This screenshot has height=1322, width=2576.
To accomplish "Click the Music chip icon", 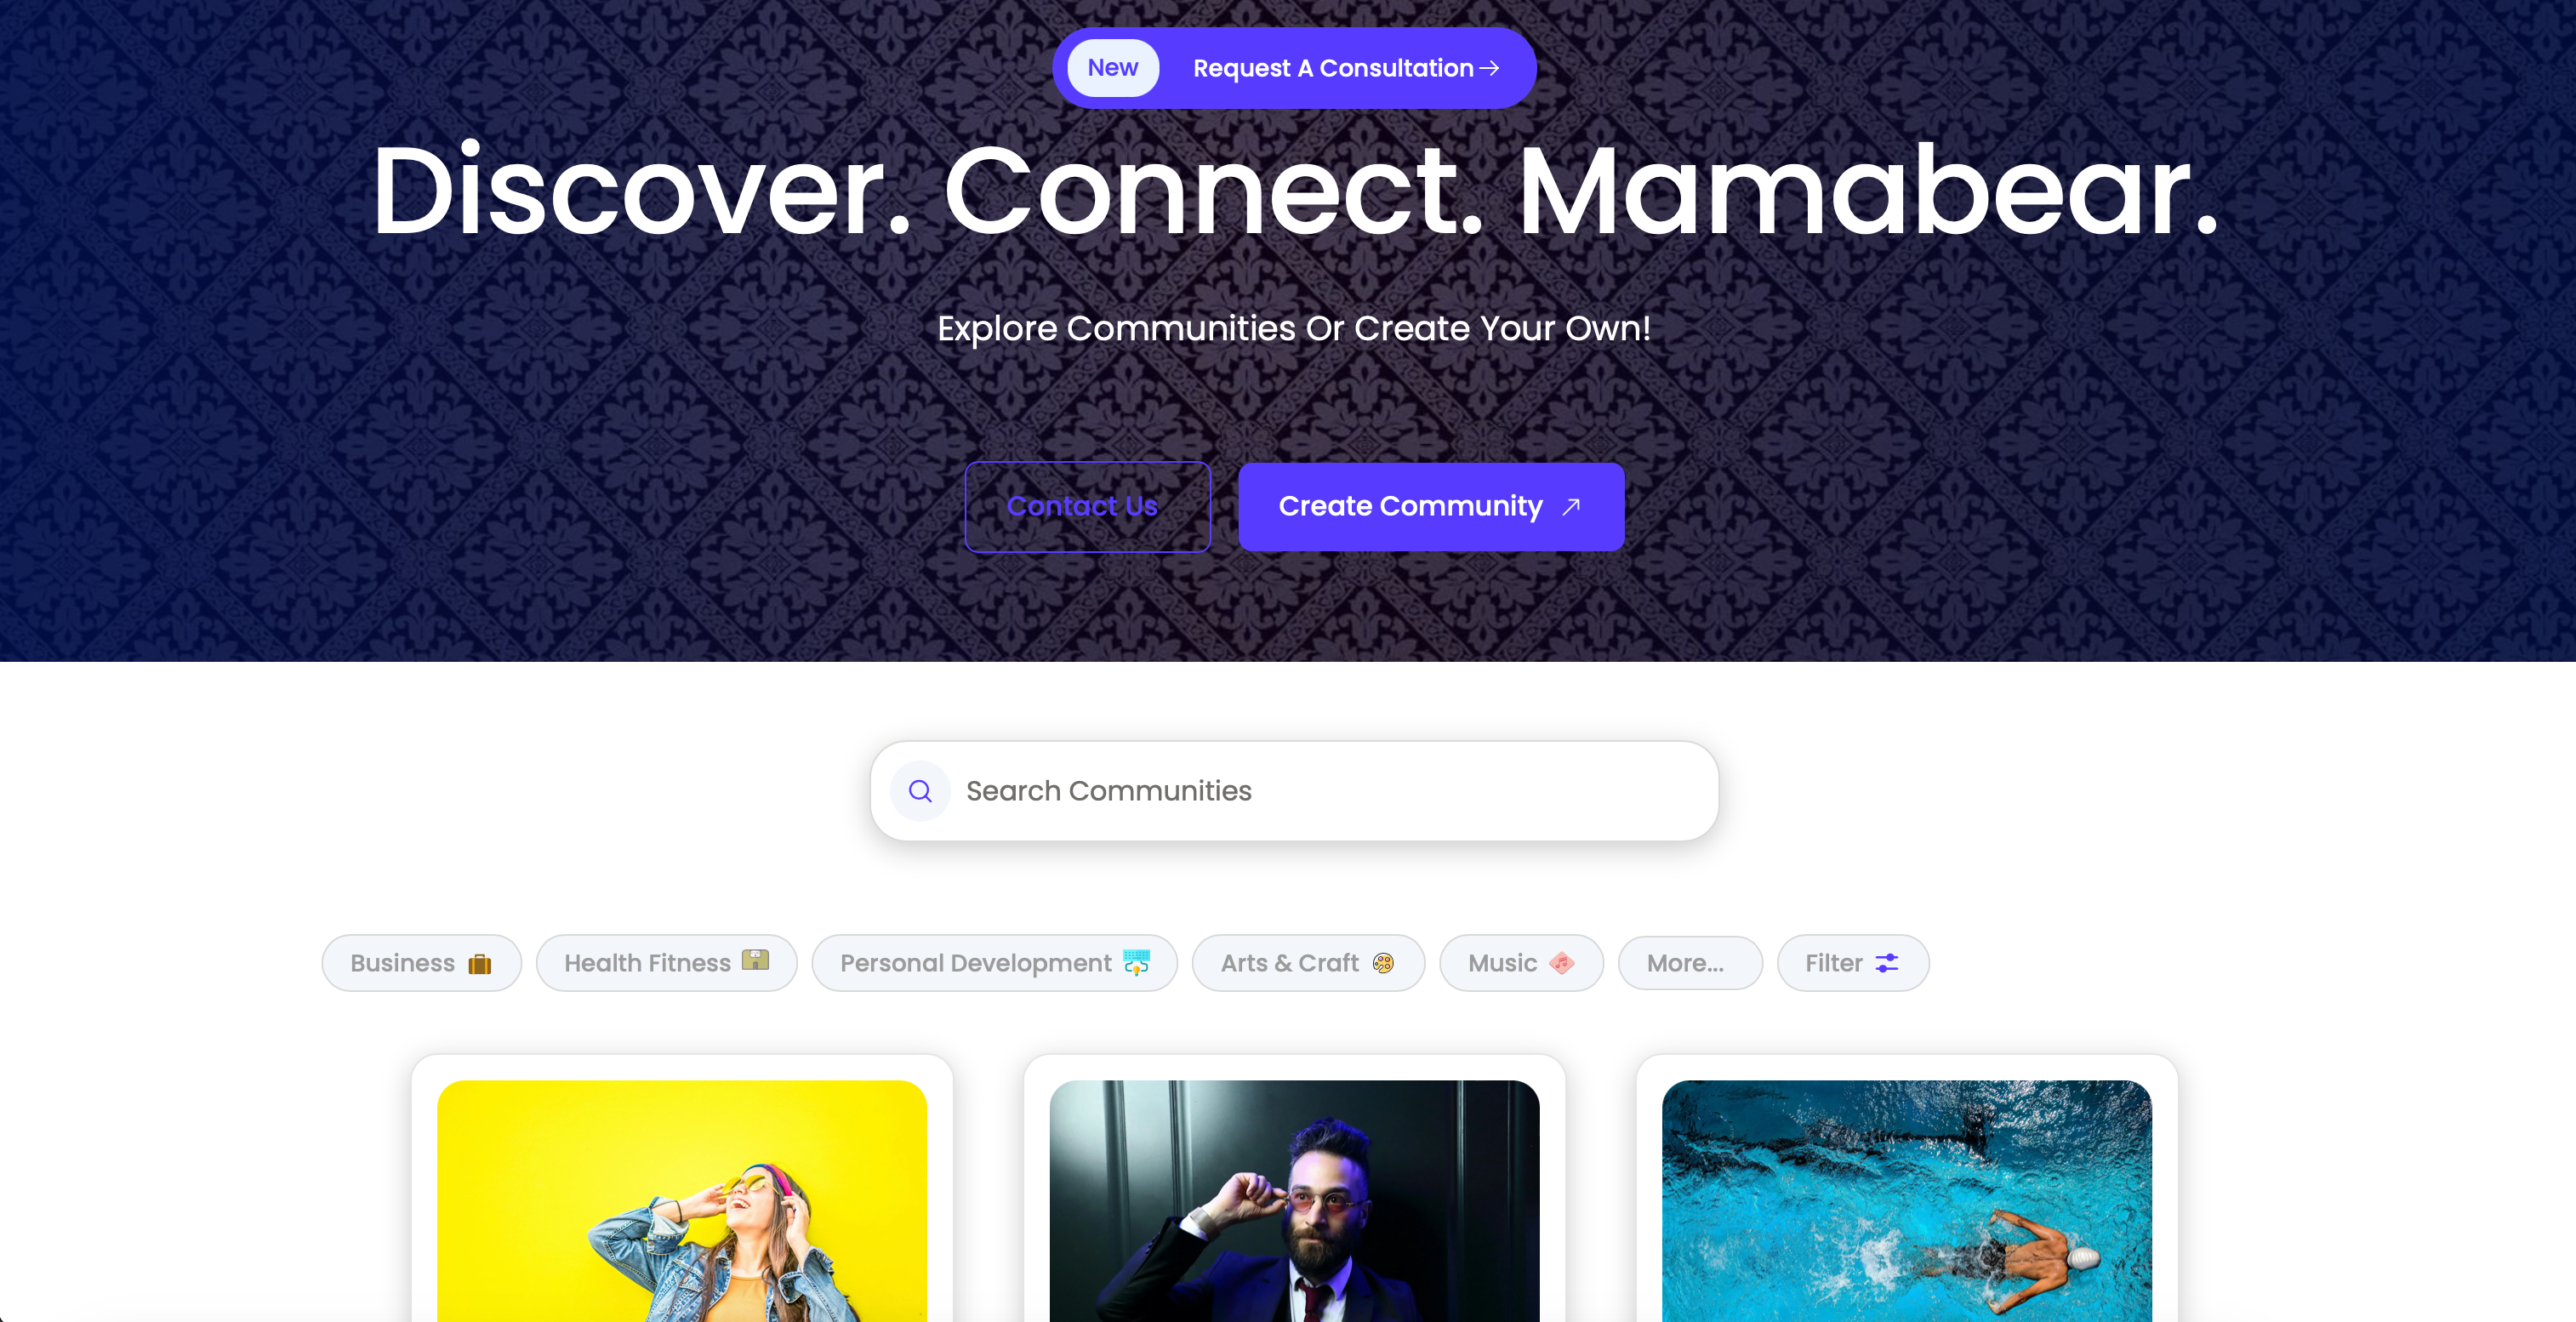I will pos(1561,963).
